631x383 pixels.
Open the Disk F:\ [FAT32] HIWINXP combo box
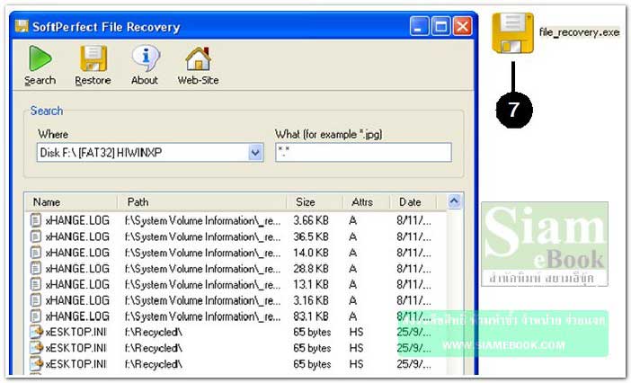150,153
